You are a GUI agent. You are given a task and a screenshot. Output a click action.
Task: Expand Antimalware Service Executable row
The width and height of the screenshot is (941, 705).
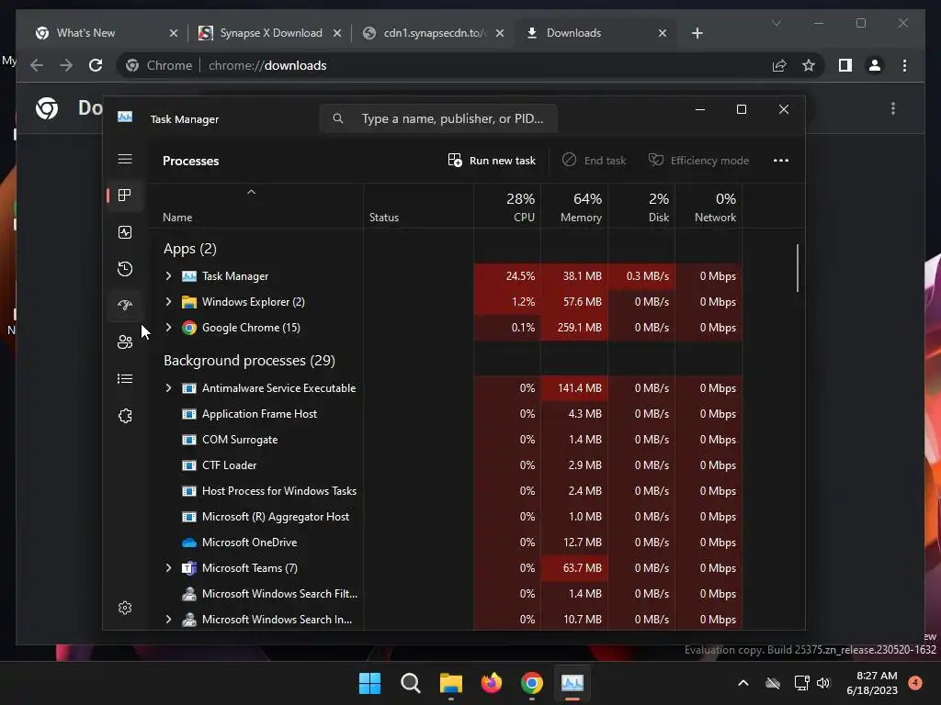pos(169,388)
